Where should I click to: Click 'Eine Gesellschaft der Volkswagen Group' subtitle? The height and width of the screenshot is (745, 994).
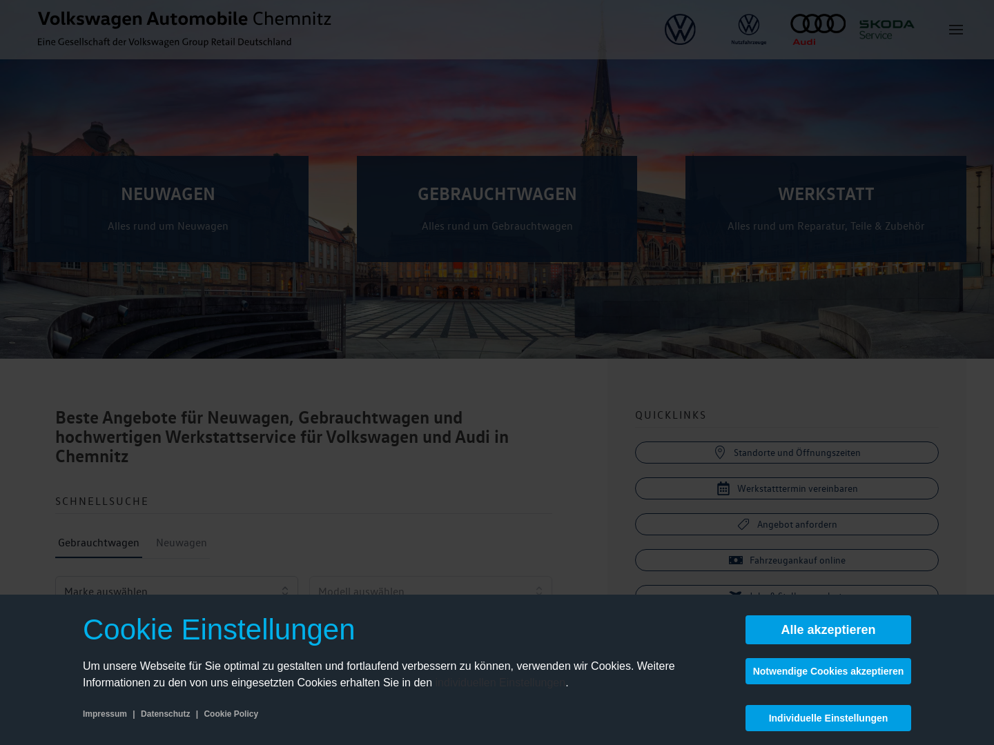(164, 42)
